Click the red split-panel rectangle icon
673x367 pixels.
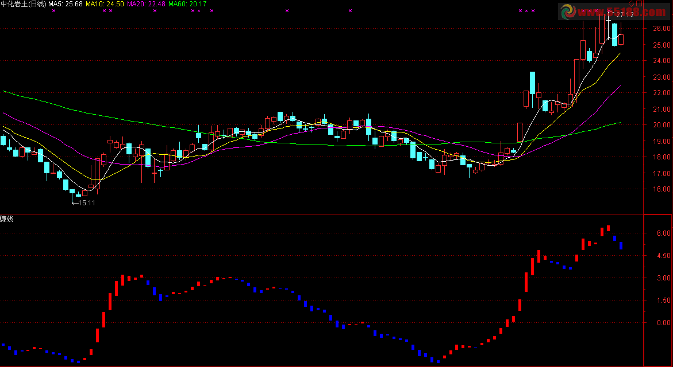(x=639, y=5)
